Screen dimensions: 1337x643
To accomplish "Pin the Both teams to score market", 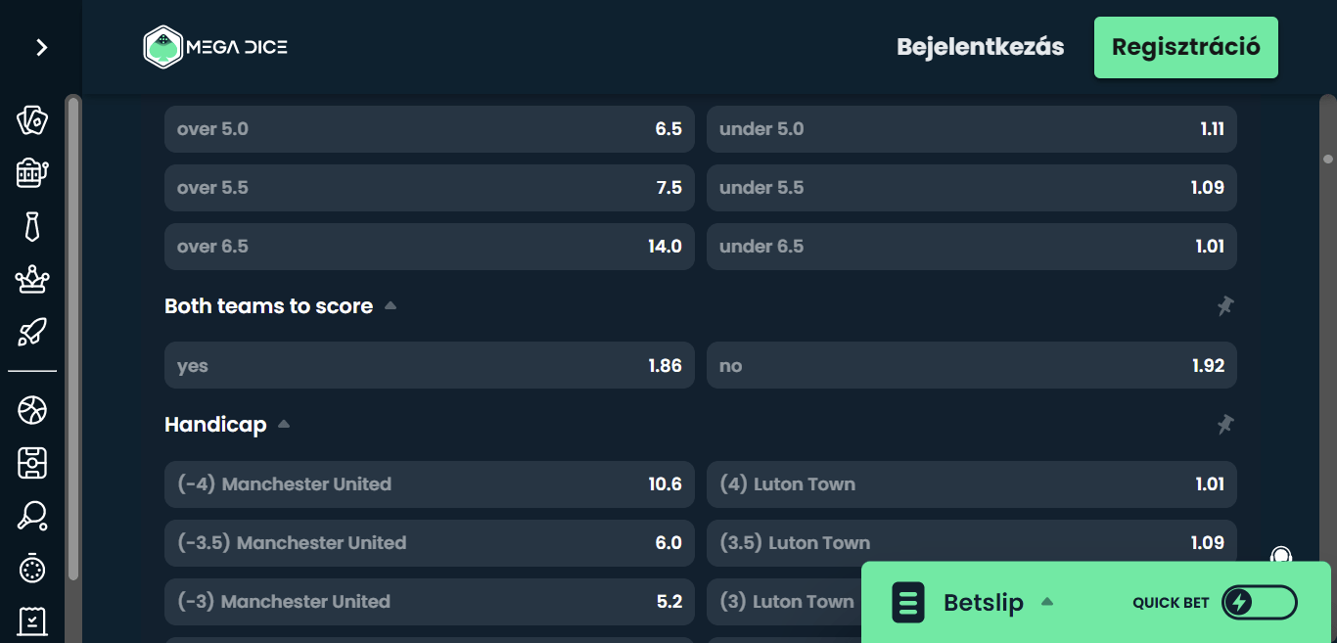I will pos(1224,306).
